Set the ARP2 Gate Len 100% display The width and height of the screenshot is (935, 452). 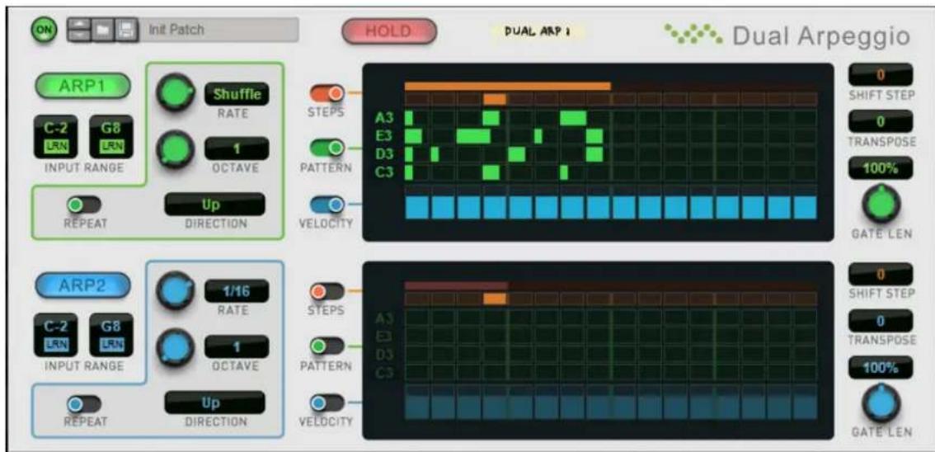click(x=881, y=367)
